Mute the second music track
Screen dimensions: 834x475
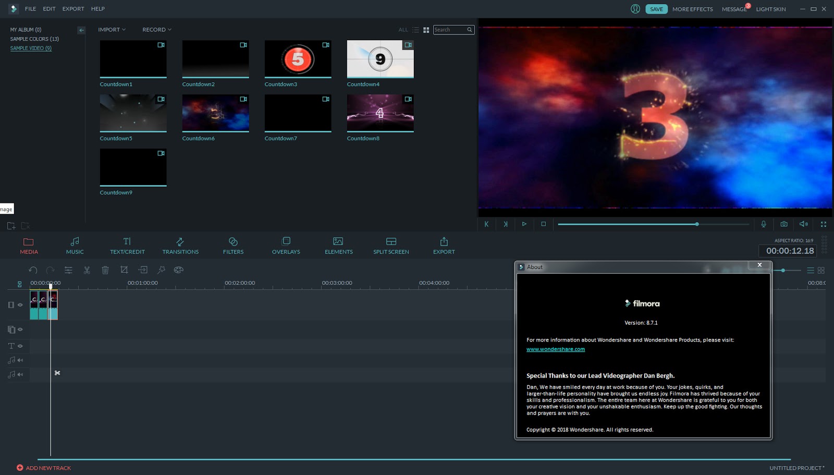pos(20,374)
